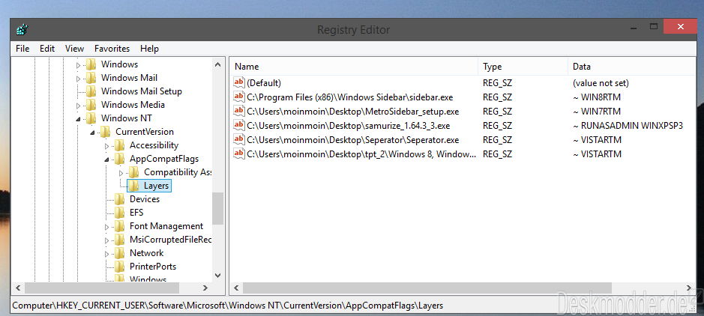Select the '~ RUNASADMIN WINXPSP3' data cell
Image resolution: width=704 pixels, height=316 pixels.
[x=628, y=126]
